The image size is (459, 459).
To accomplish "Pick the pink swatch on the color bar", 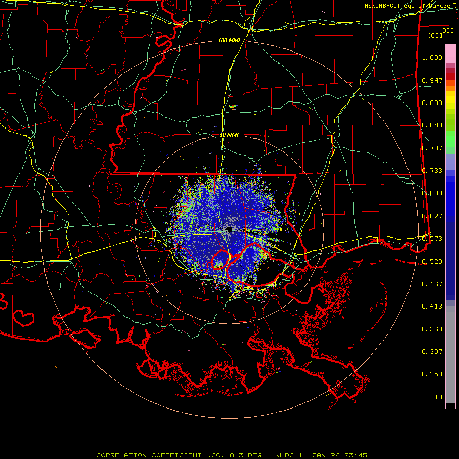I will [x=450, y=54].
